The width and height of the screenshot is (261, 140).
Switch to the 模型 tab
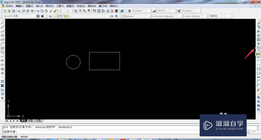tap(23, 121)
